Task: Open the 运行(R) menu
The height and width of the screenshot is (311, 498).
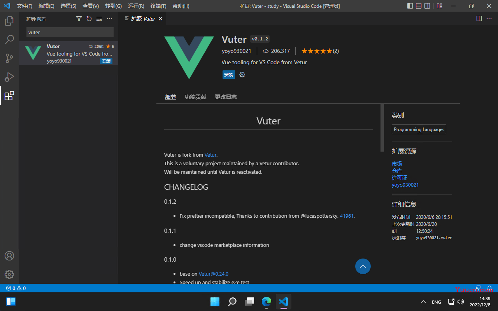Action: pos(136,6)
